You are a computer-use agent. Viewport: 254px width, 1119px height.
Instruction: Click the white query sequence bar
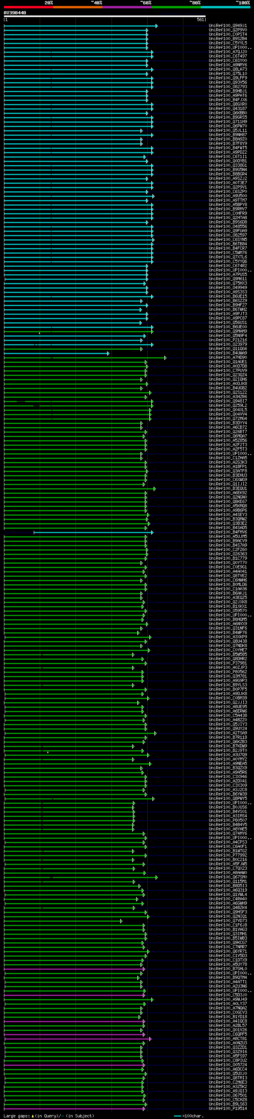coord(105,17)
